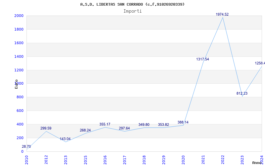Click the Euro axis label
The image size is (265, 166).
[16, 84]
